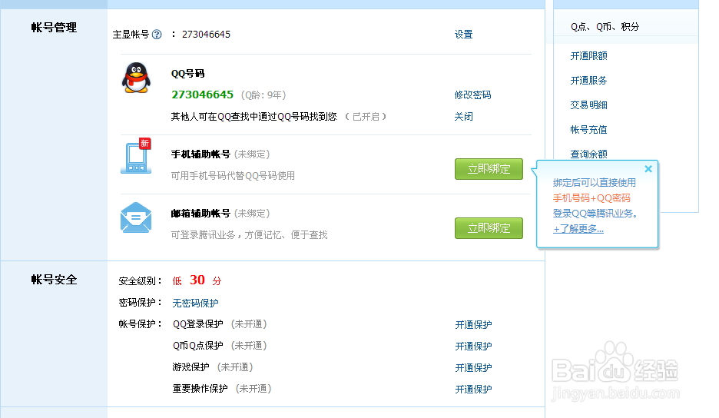Viewport: 719px width, 418px height.
Task: Click the email envelope auxiliary account icon
Action: pos(136,217)
